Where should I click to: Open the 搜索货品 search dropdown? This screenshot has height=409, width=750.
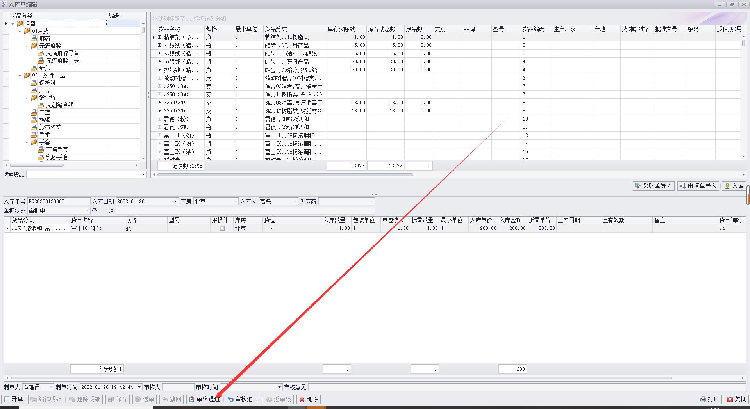pos(143,174)
